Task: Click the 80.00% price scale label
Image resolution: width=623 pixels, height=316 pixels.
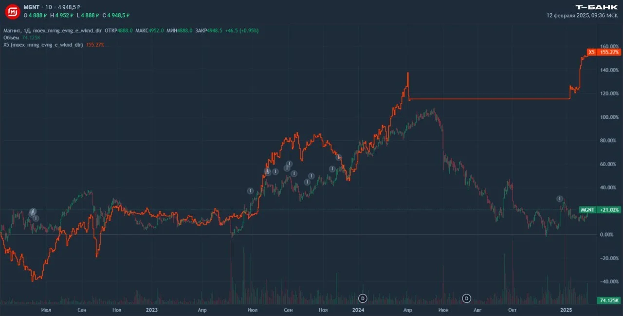Action: (609, 141)
